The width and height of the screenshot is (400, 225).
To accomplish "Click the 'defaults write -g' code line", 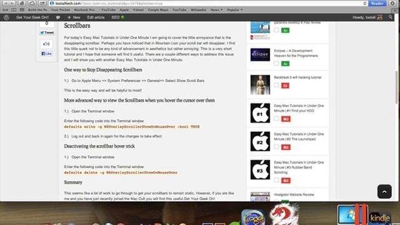I will tap(132, 126).
